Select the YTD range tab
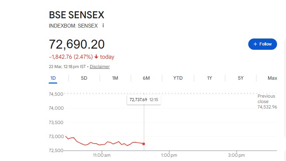Screen dimensions: 286x161 click(178, 78)
